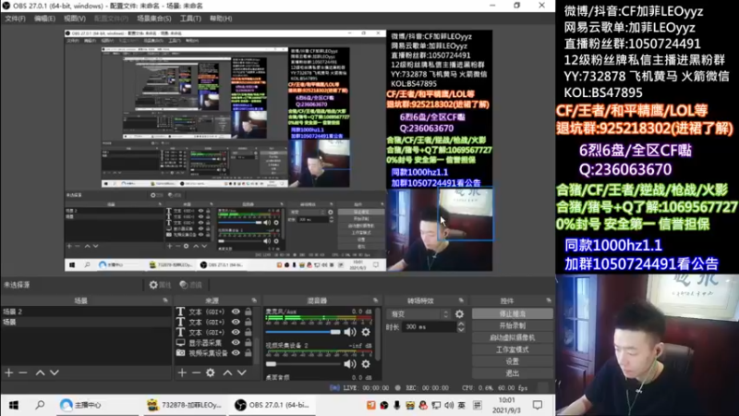Remove source with minus icon in 来源 panel
The image size is (739, 416).
(196, 373)
